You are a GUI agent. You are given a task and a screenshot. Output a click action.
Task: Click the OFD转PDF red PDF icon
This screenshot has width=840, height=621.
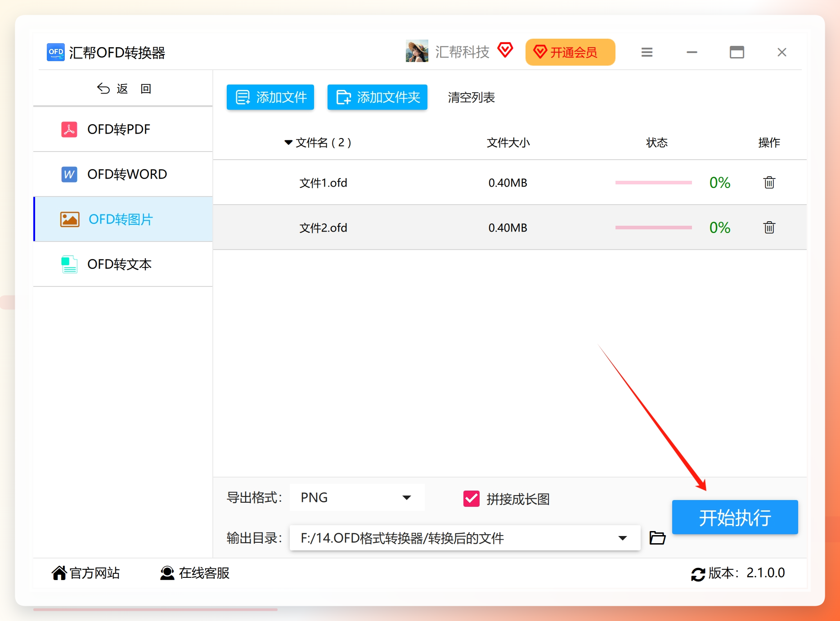[x=69, y=130]
